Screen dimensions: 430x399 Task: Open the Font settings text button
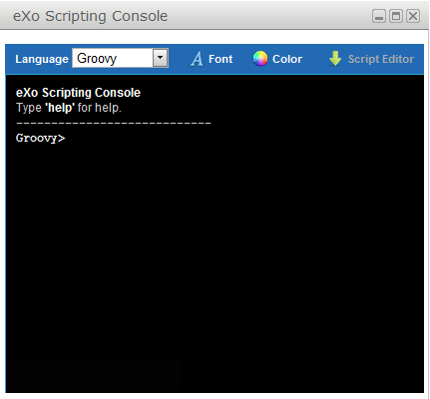[220, 59]
